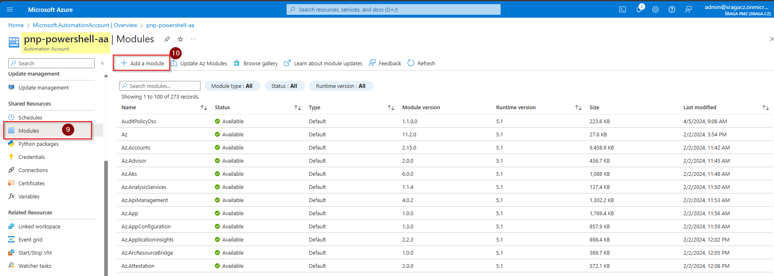Open Linked workspace in the sidebar
Screen dimensions: 774x276
click(39, 226)
